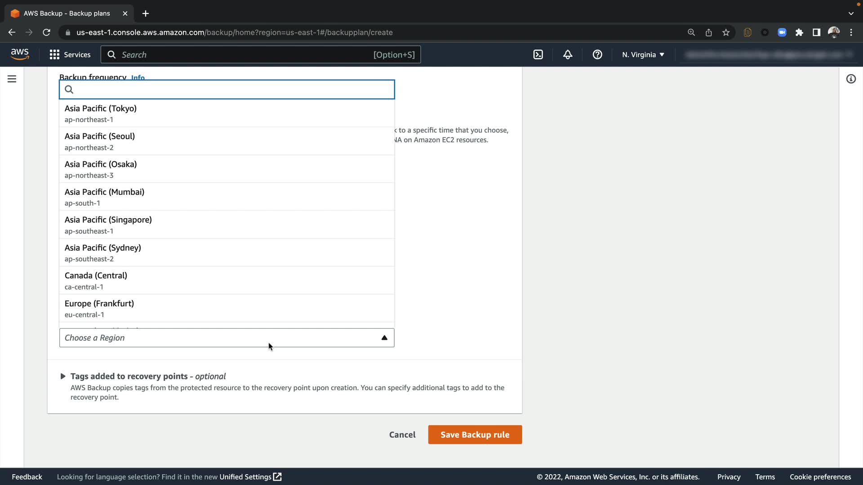Bookmark this page with star icon

pos(726,32)
